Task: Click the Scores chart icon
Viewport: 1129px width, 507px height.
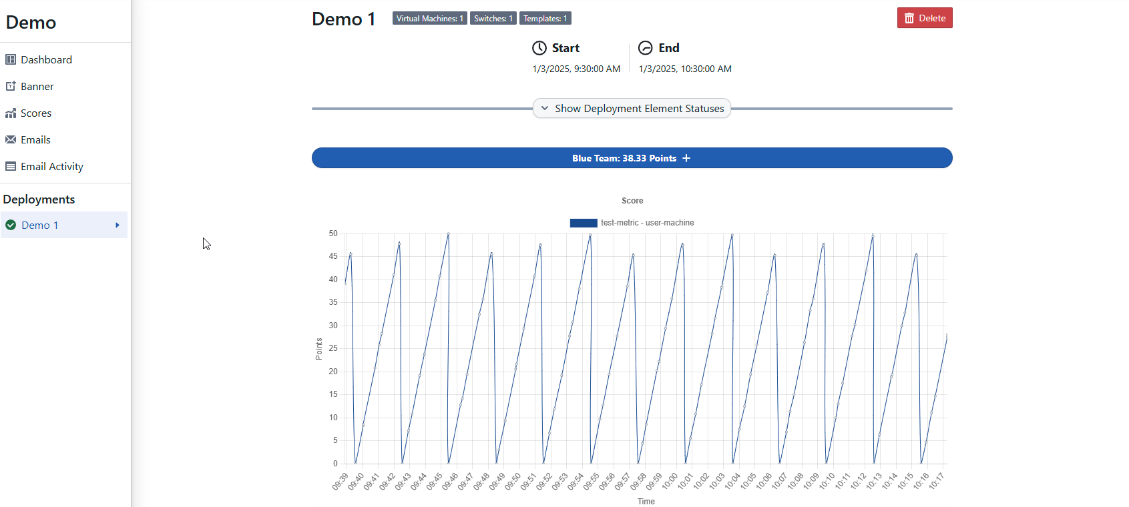Action: [11, 113]
